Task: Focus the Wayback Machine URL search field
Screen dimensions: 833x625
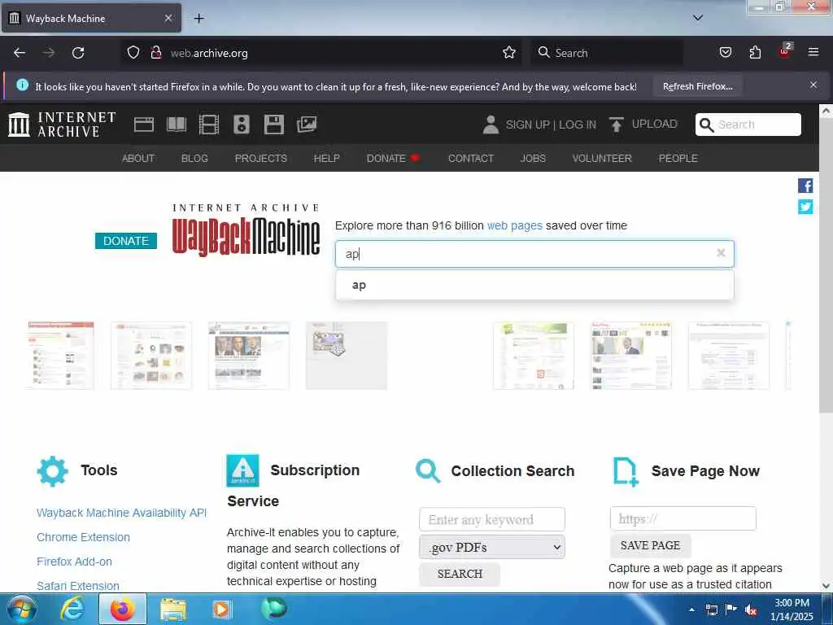Action: pos(534,254)
